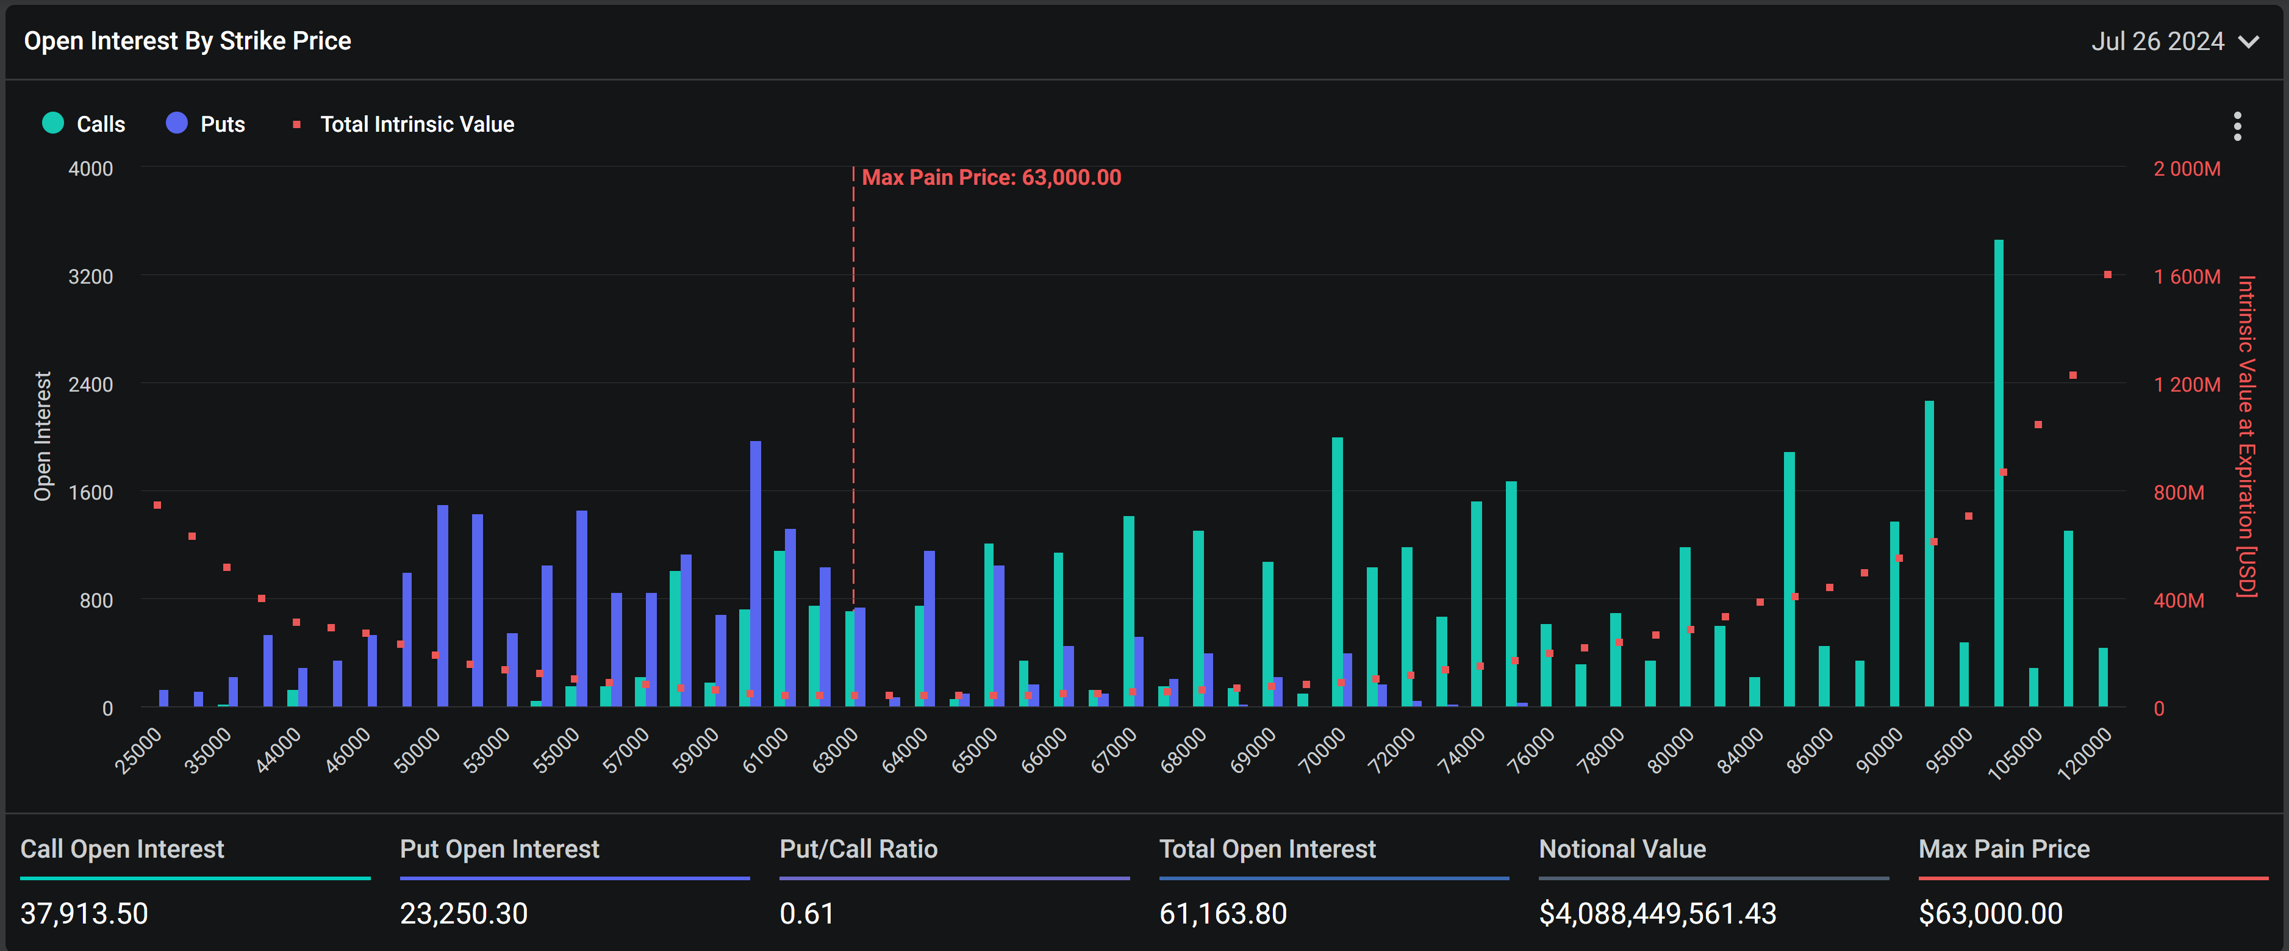Click the Put/Call Ratio value 0.61
2289x951 pixels.
coord(806,914)
